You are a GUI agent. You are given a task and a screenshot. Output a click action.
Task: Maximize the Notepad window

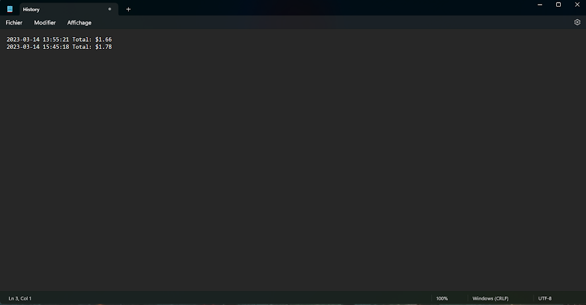pyautogui.click(x=558, y=5)
